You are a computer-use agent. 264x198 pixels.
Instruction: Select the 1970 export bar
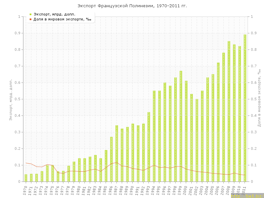click(x=26, y=178)
